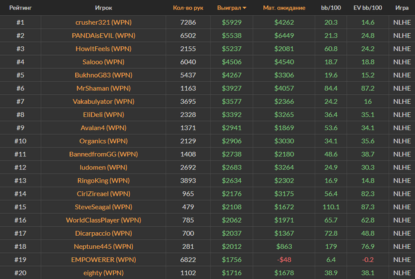The height and width of the screenshot is (279, 415).
Task: Open Salooo (WPN) player page
Action: point(104,62)
